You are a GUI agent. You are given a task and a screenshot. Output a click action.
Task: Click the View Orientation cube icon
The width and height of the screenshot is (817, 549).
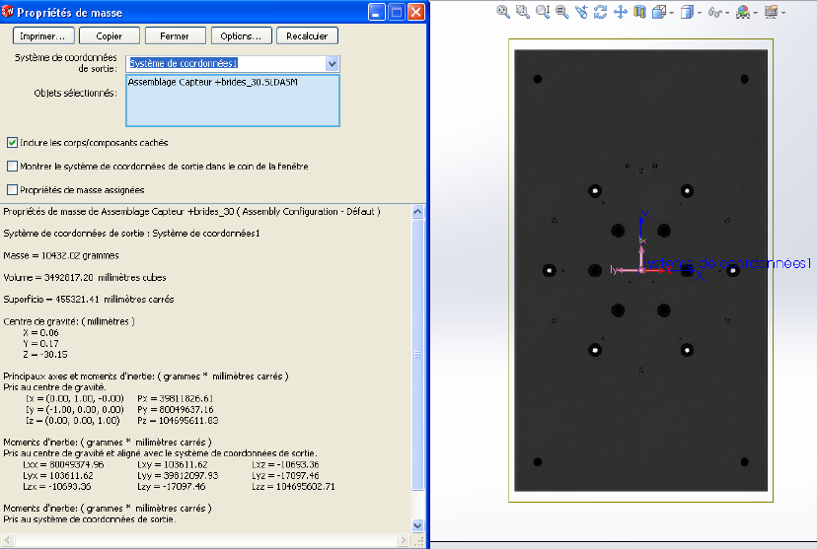point(658,12)
